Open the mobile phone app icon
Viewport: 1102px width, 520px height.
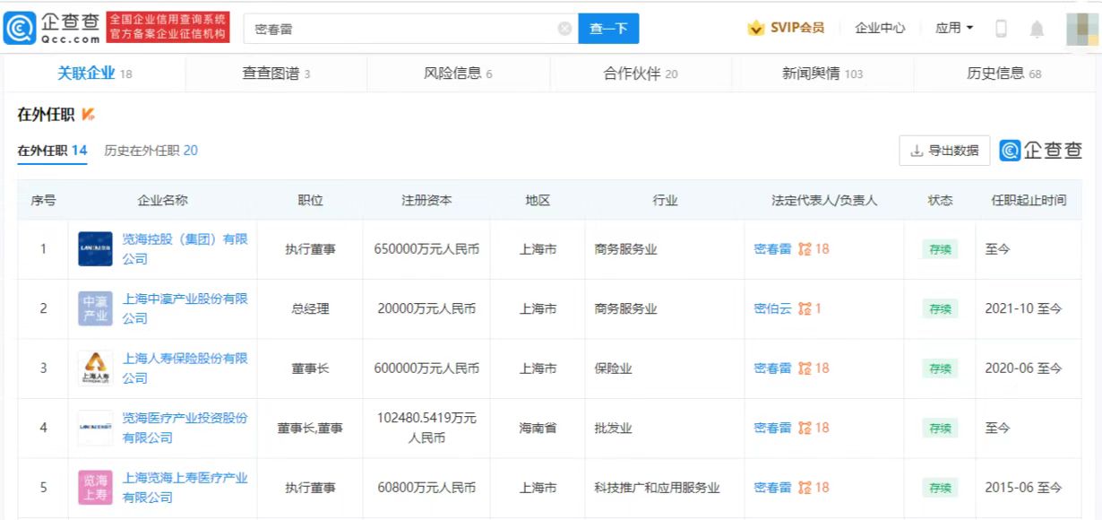coord(1002,29)
